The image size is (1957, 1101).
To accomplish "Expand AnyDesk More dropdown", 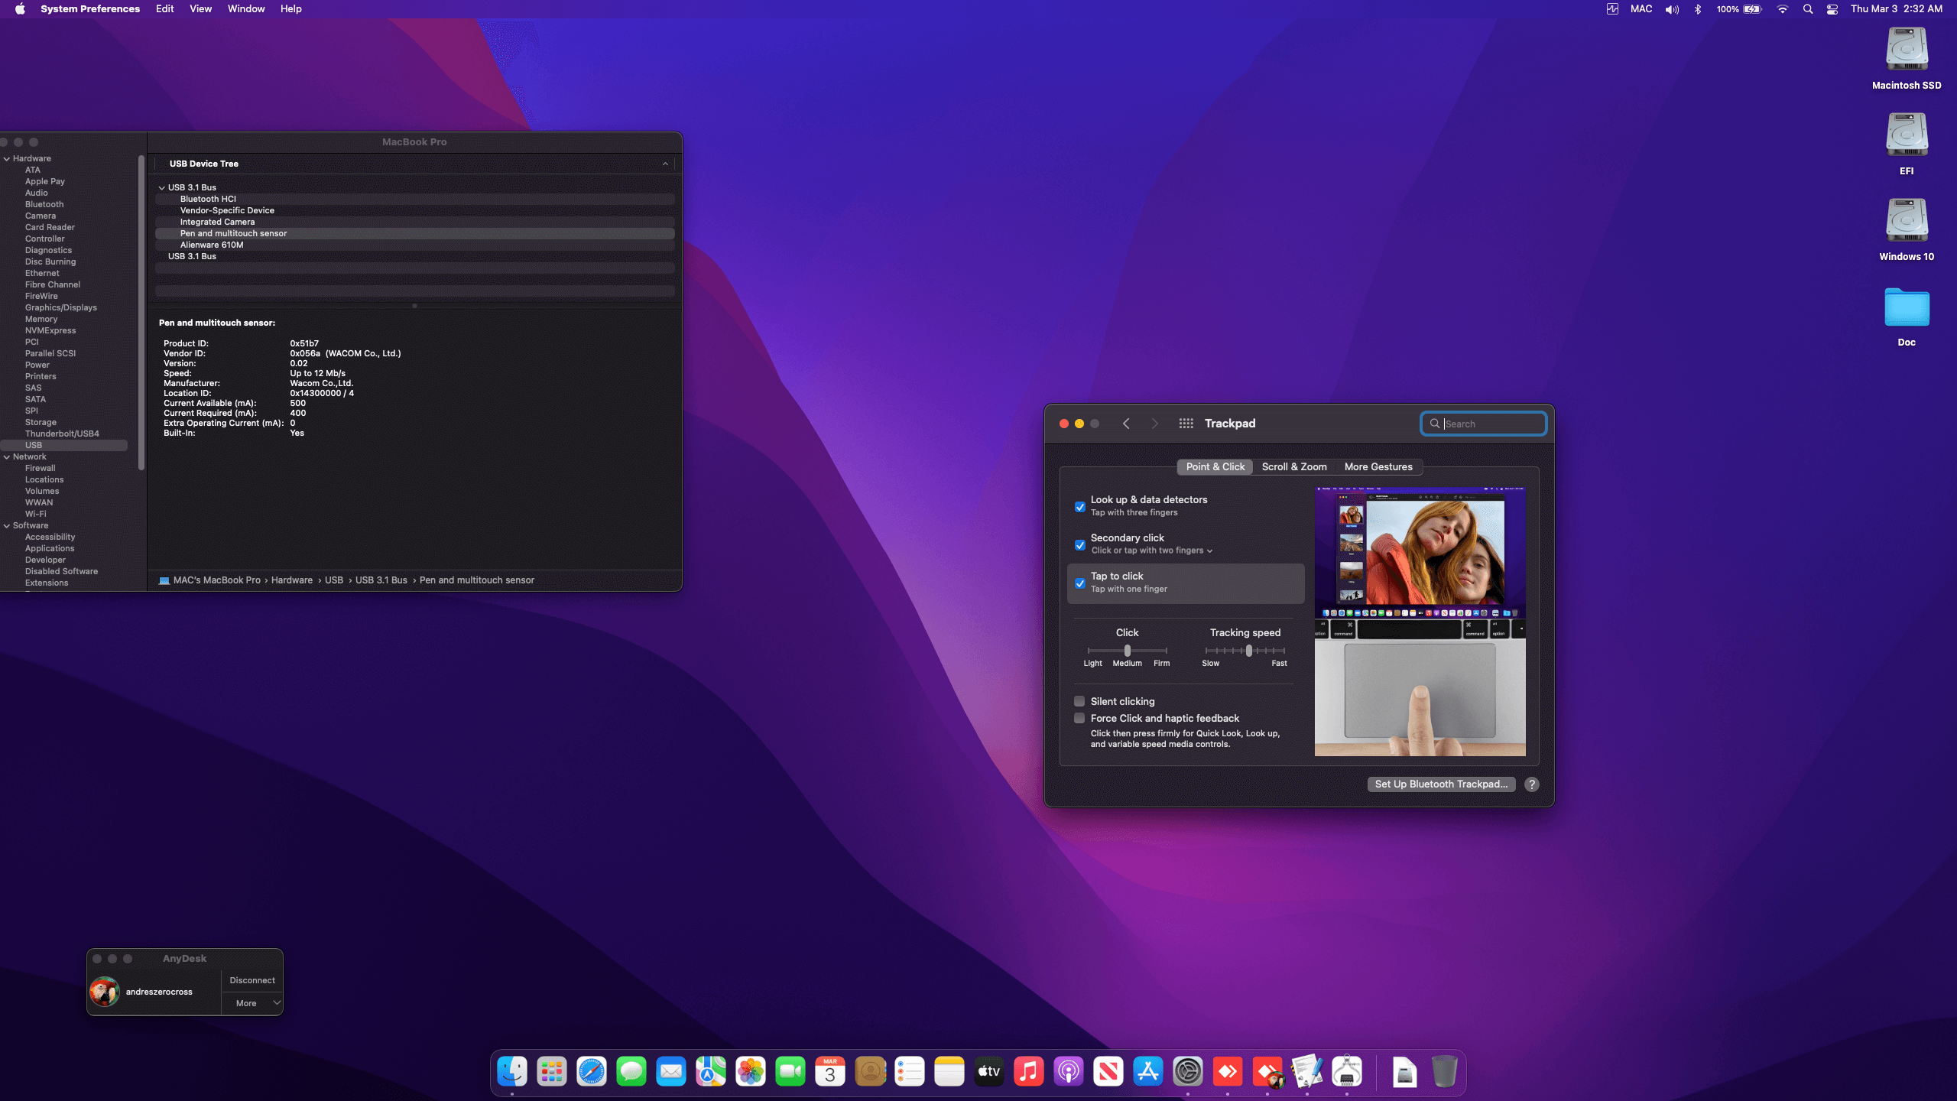I will (x=252, y=1003).
